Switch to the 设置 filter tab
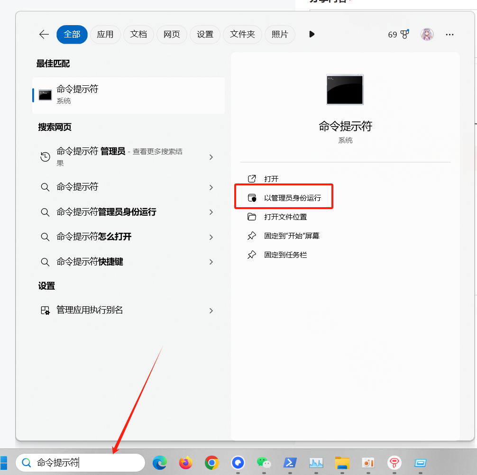Screen dimensions: 477x475 (205, 34)
